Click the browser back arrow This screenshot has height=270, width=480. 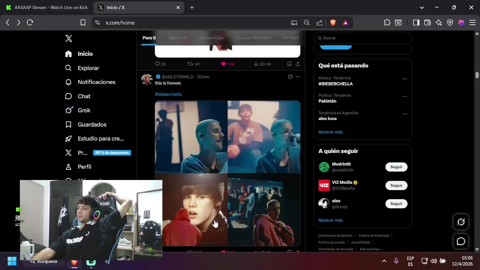[x=7, y=22]
